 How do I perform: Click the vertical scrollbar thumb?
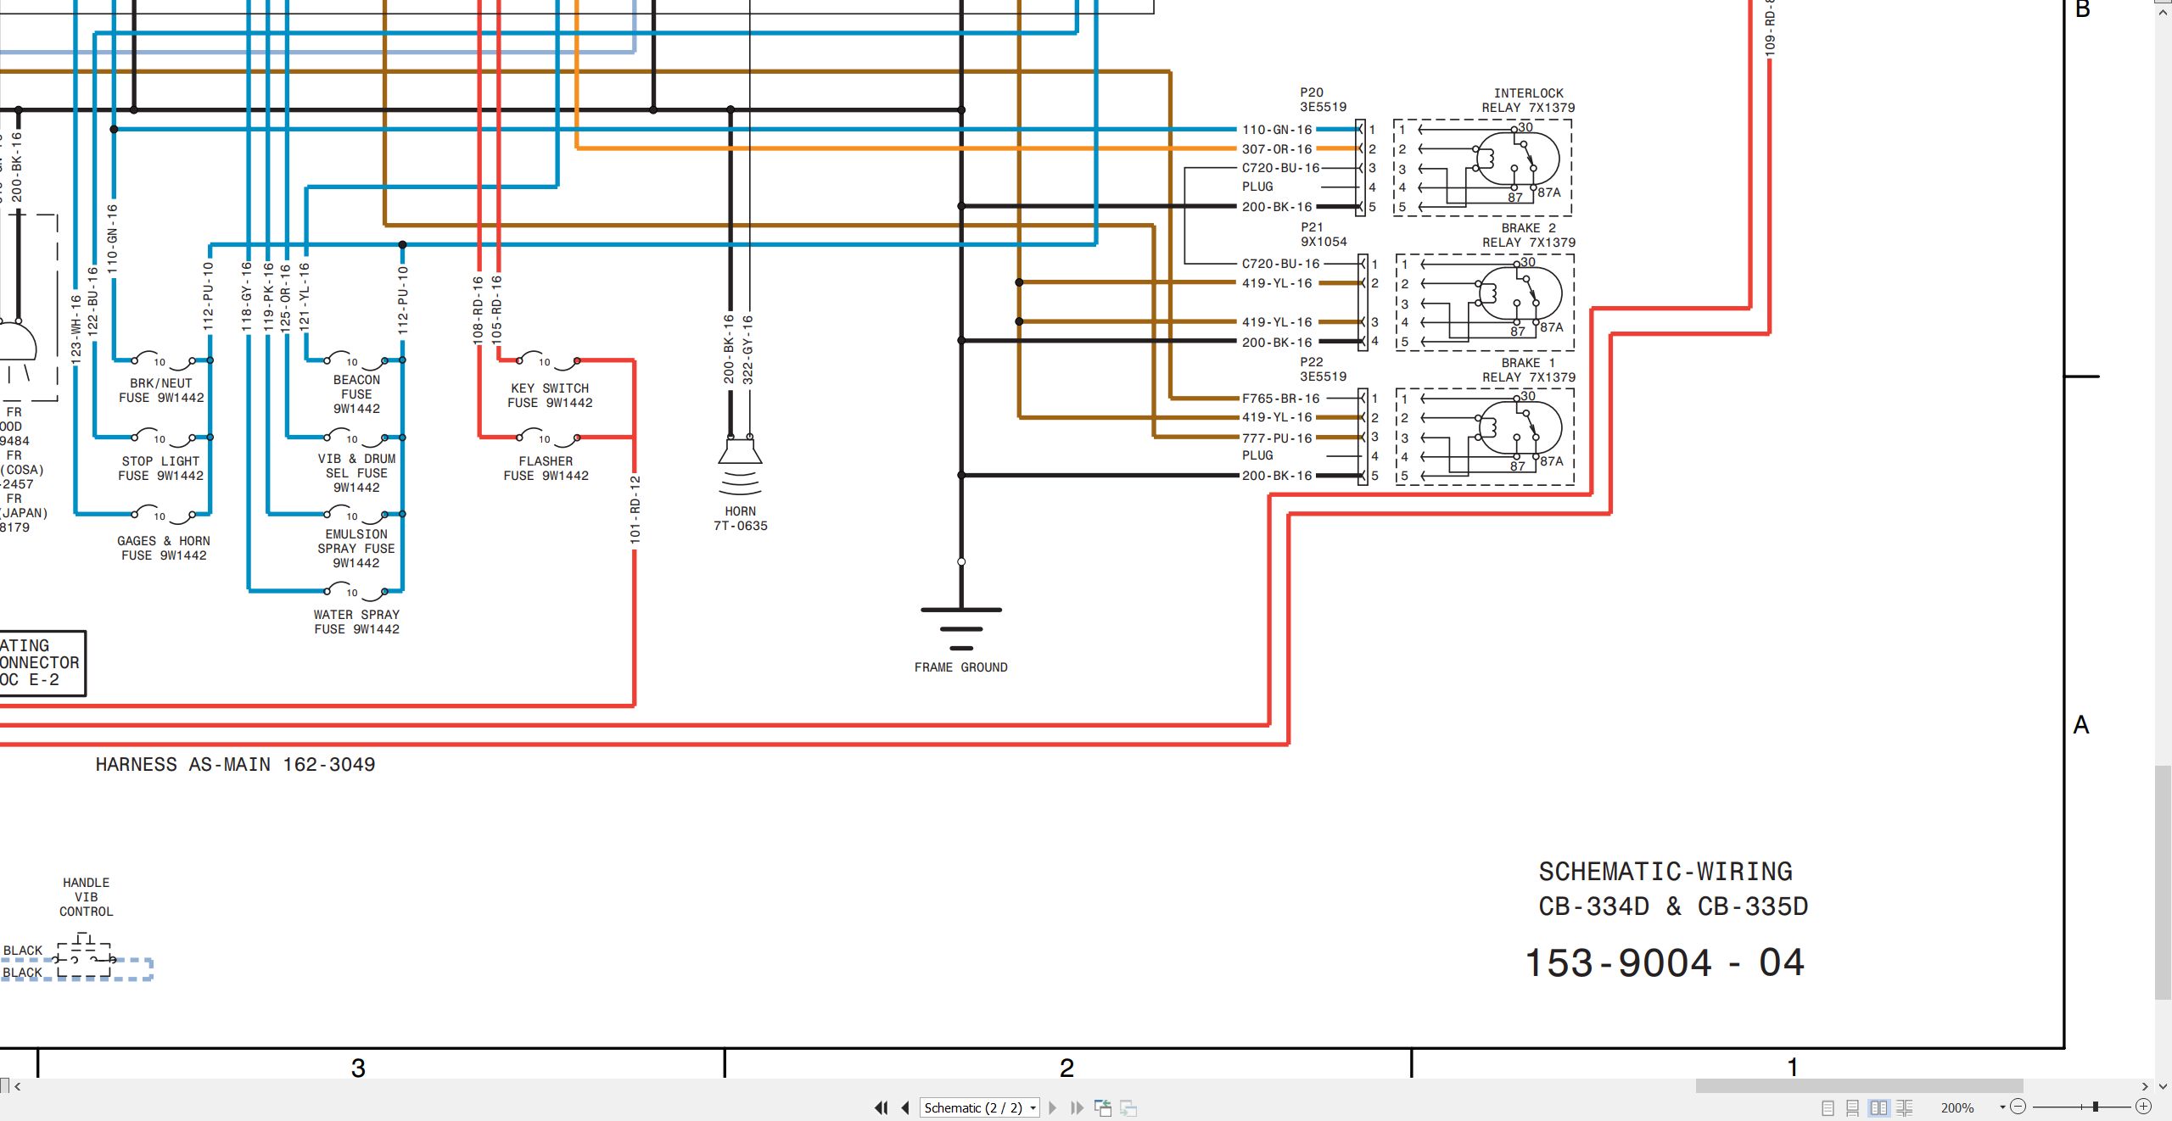2164,882
